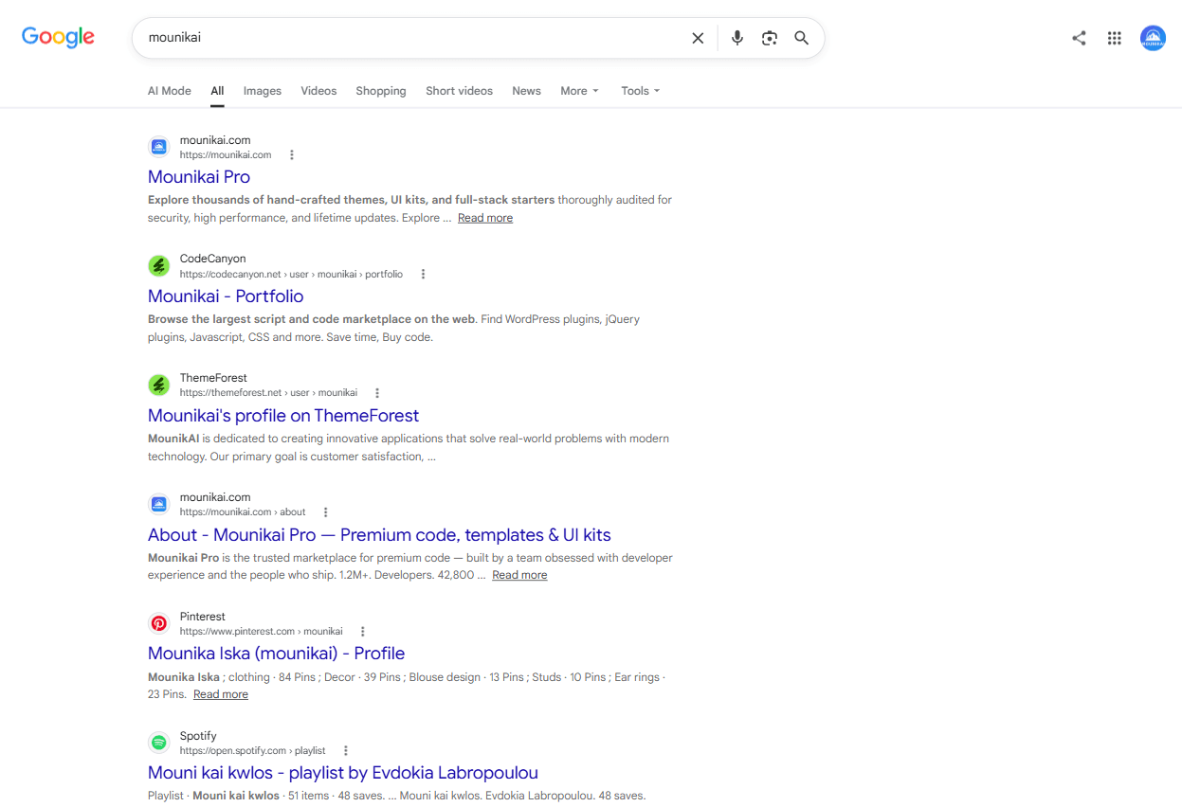
Task: Click the ThemeForest result favicon
Action: point(158,386)
